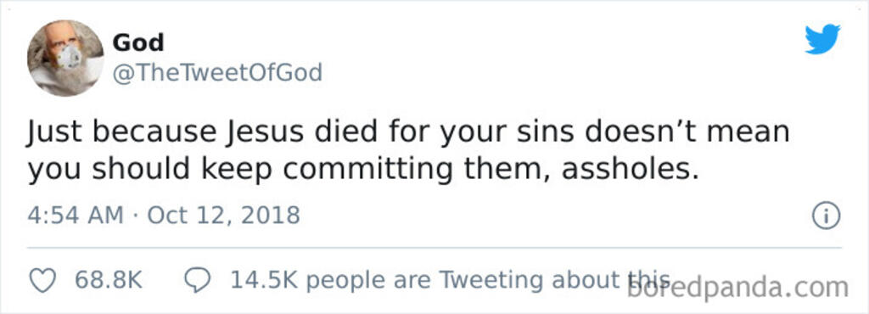Image resolution: width=869 pixels, height=314 pixels.
Task: Open the tweet info circle icon
Action: [x=827, y=216]
